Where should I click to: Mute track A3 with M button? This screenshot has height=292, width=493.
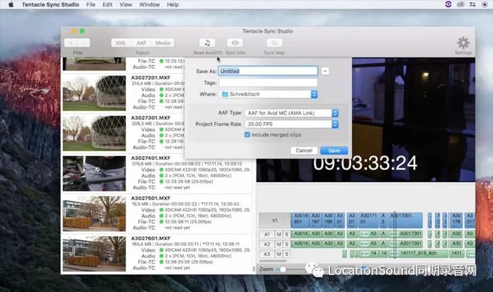(279, 254)
